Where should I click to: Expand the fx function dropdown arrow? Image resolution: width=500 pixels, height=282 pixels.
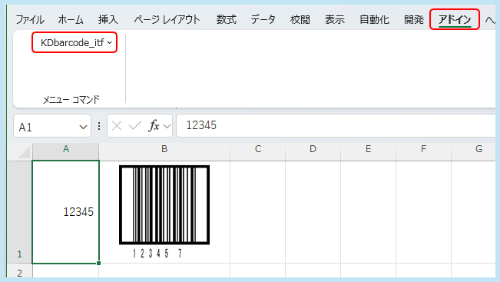coord(167,126)
